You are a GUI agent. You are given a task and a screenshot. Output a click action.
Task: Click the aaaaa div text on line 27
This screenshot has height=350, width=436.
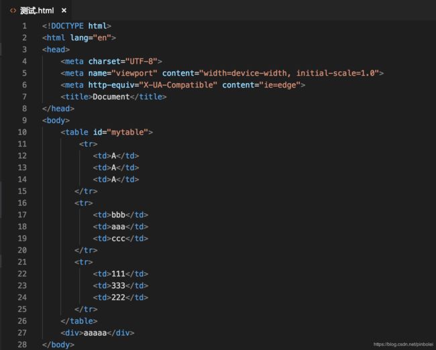point(95,333)
